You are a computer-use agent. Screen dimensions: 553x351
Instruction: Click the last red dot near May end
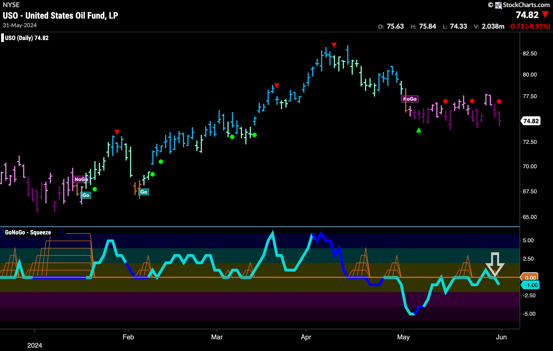[x=499, y=102]
